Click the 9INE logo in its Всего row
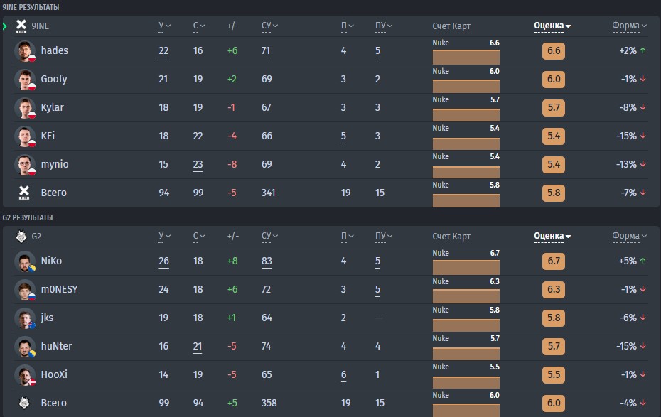Image resolution: width=661 pixels, height=417 pixels. point(24,193)
